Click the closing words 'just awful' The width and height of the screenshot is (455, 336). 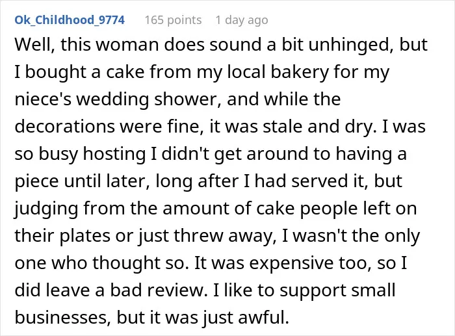point(246,317)
